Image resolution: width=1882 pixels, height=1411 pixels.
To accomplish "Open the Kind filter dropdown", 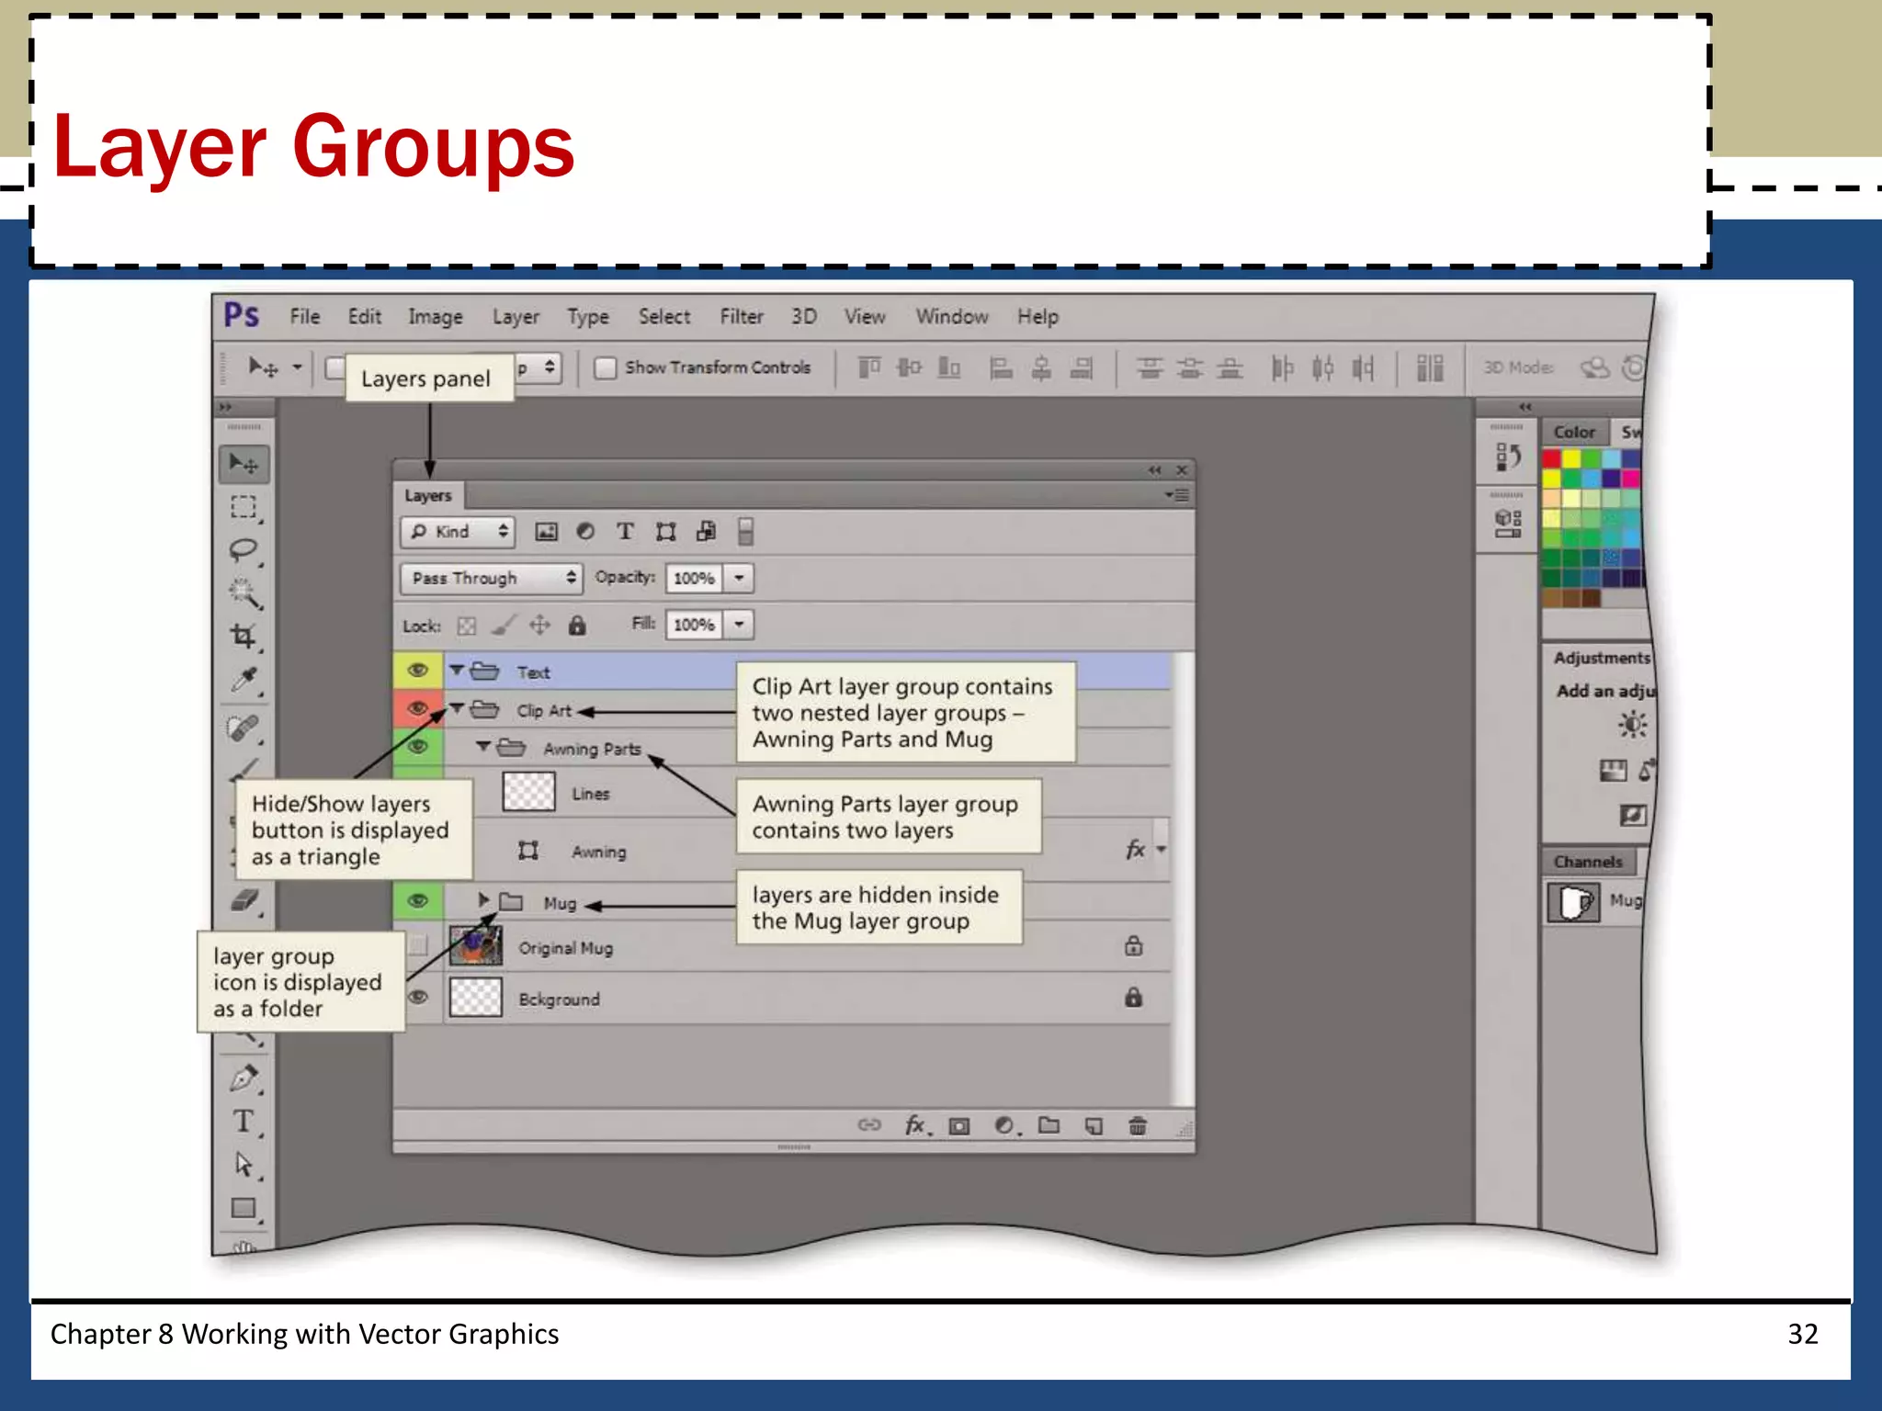I will (x=458, y=532).
